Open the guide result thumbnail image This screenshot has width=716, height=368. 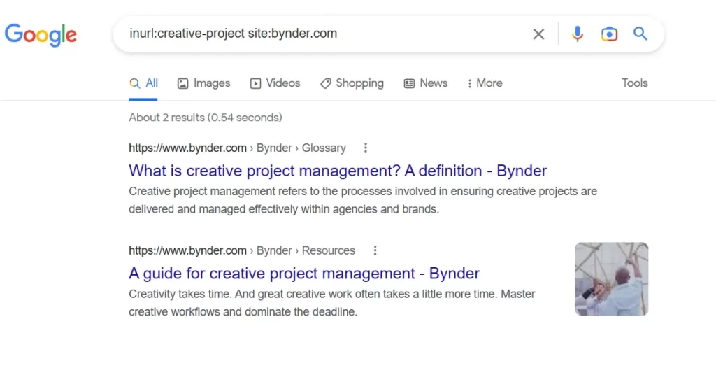point(611,279)
